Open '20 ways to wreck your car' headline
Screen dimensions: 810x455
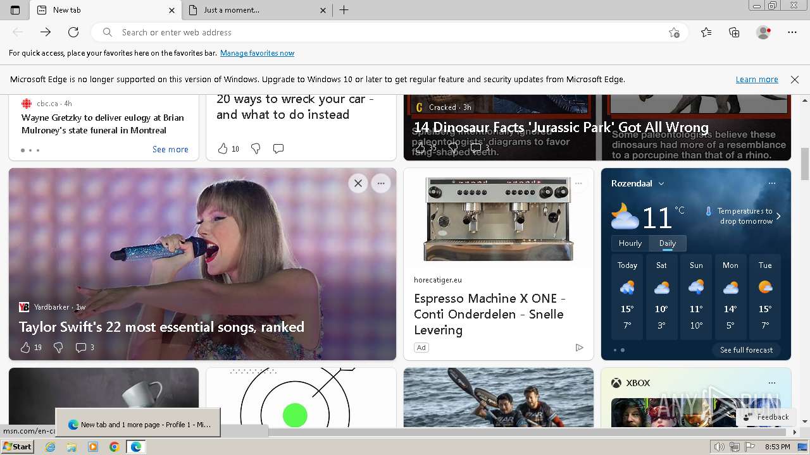[x=295, y=107]
